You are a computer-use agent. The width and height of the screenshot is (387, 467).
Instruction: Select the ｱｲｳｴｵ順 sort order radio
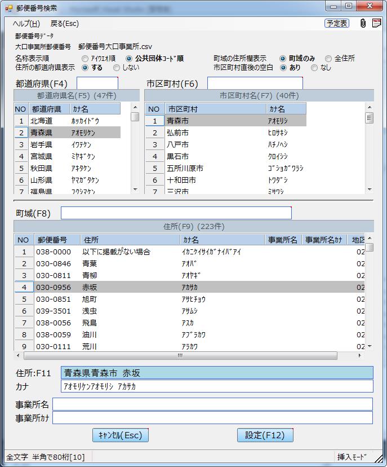pos(85,58)
